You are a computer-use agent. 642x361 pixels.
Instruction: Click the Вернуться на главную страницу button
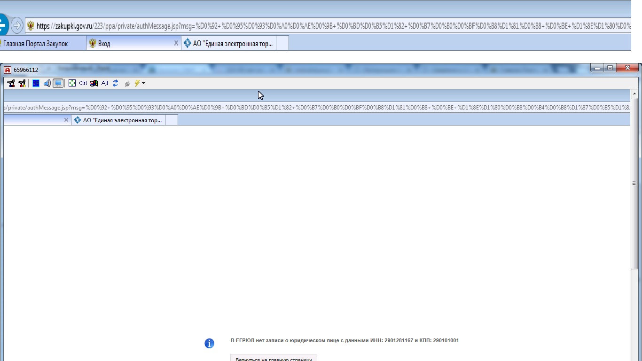[274, 359]
